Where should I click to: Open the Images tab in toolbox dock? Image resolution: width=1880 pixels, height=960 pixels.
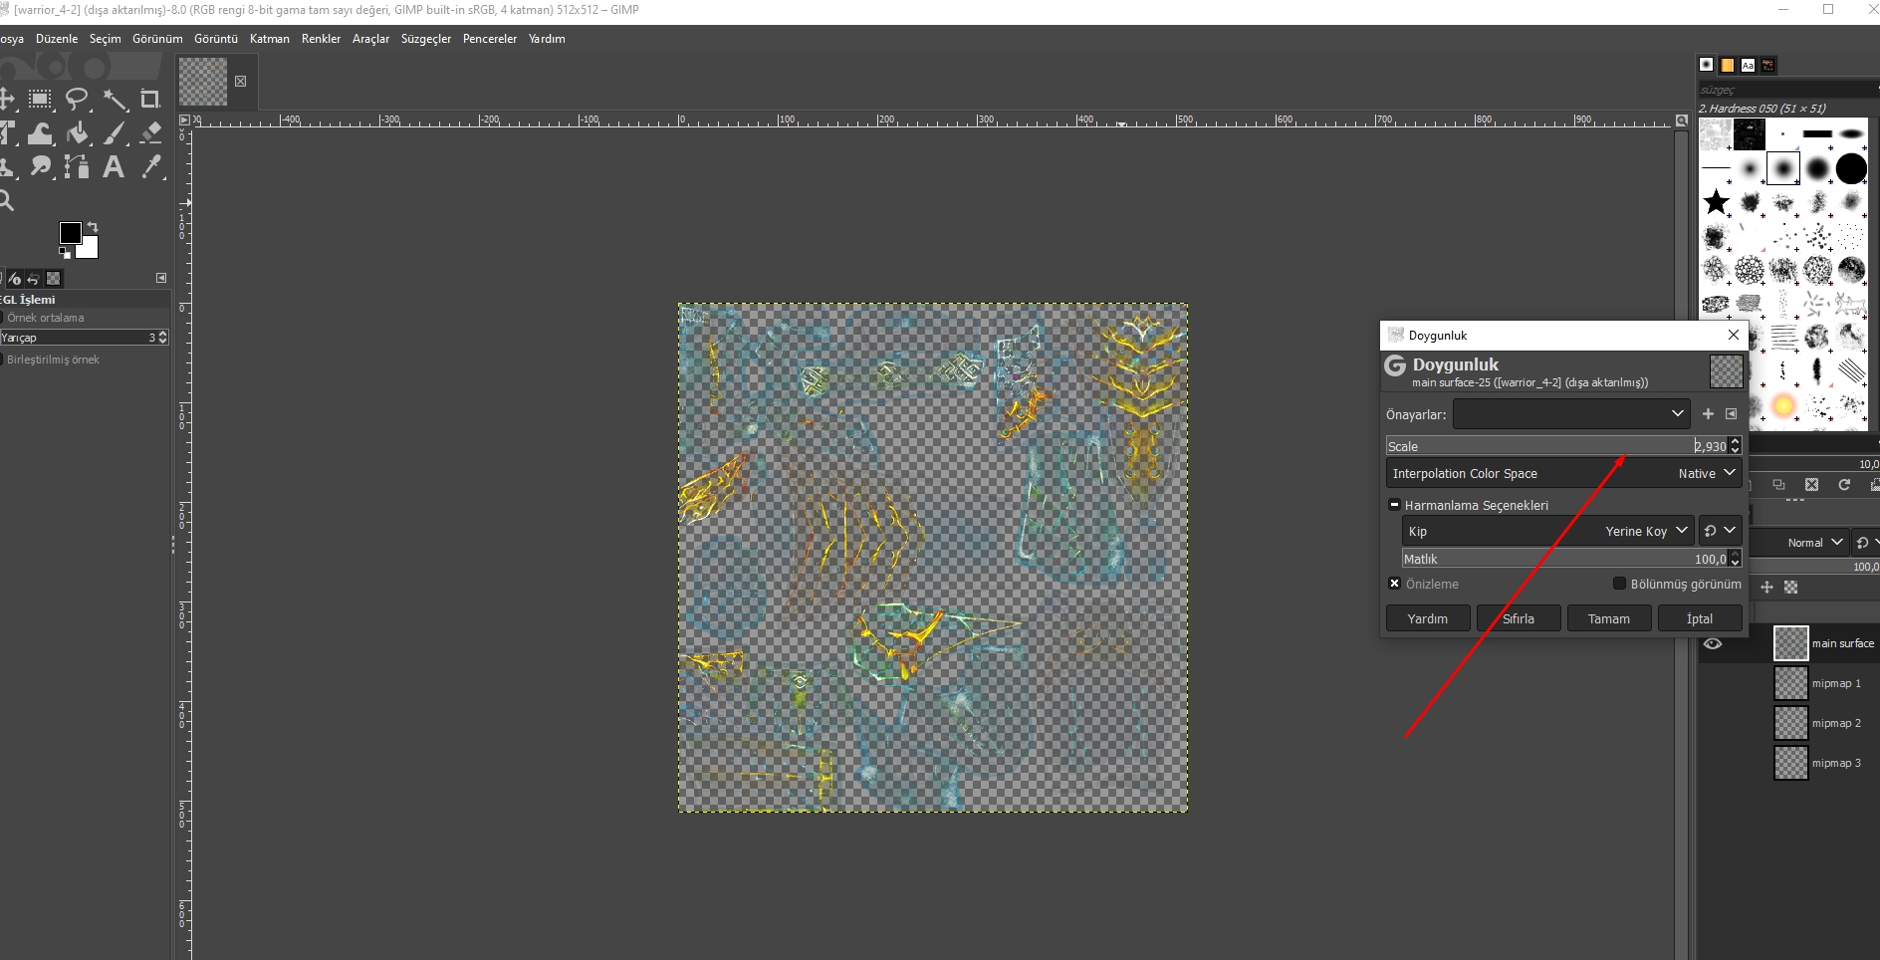(x=54, y=279)
